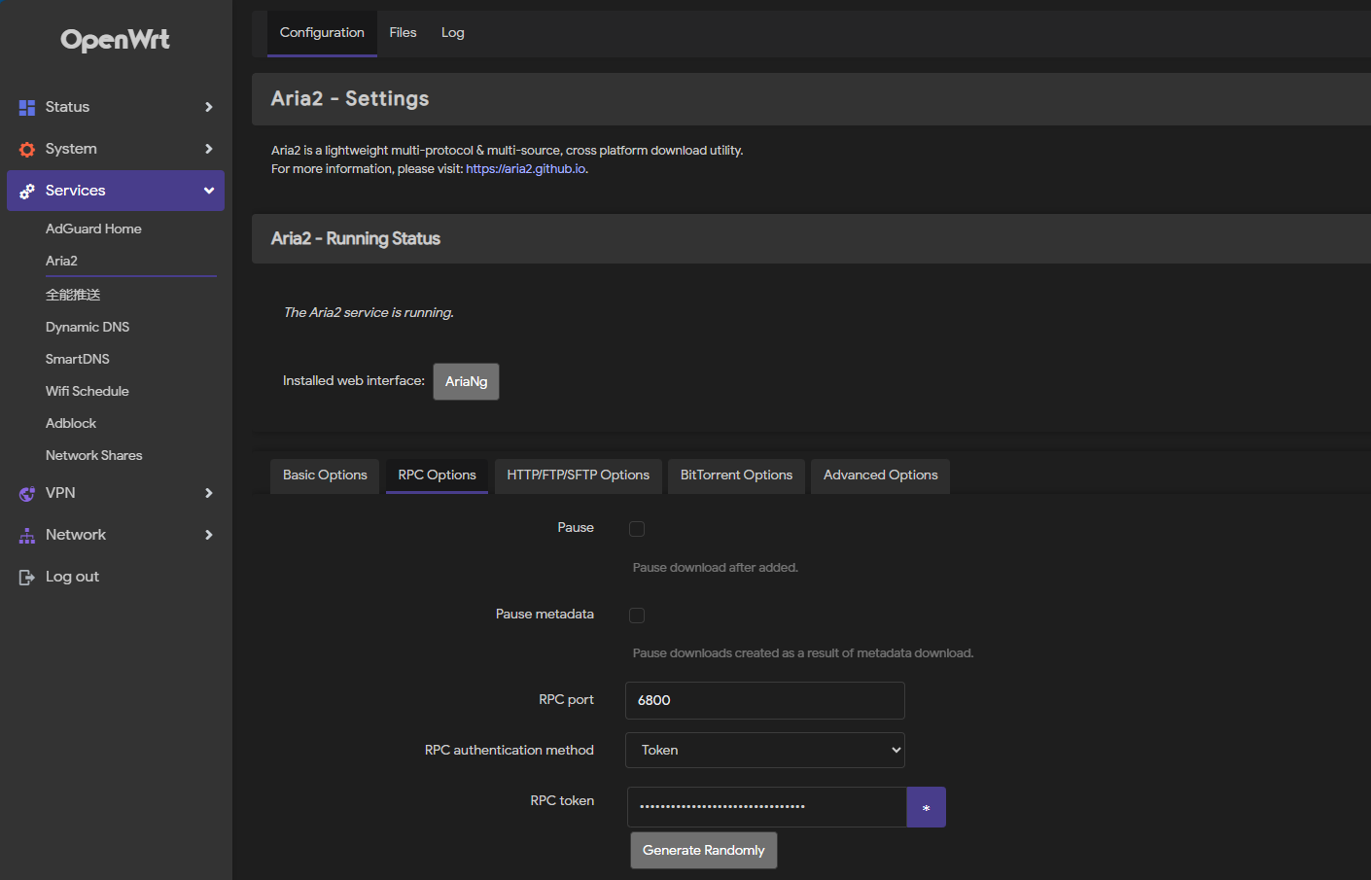Viewport: 1371px width, 880px height.
Task: Click the OpenWrt logo
Action: (x=115, y=40)
